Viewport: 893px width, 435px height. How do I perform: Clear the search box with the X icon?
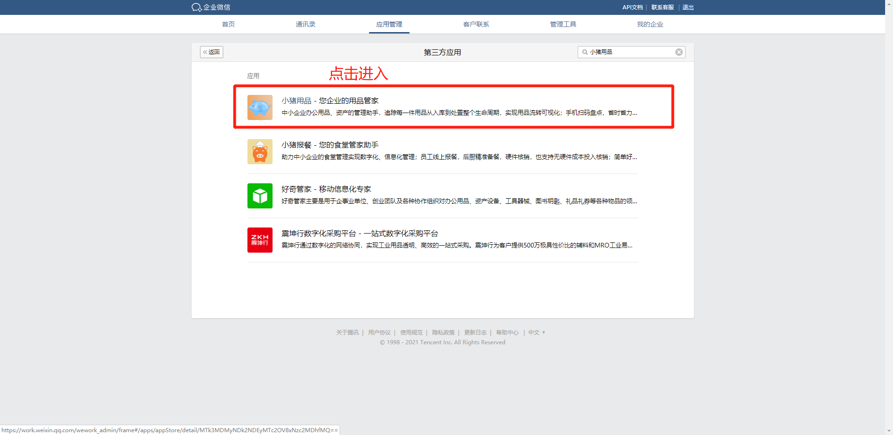pyautogui.click(x=679, y=52)
